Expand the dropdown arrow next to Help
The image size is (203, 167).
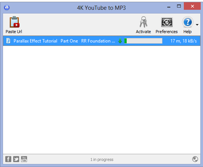(x=197, y=24)
